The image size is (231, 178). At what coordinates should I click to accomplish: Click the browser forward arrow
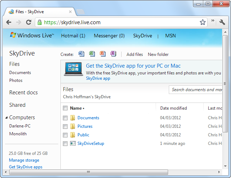point(19,22)
